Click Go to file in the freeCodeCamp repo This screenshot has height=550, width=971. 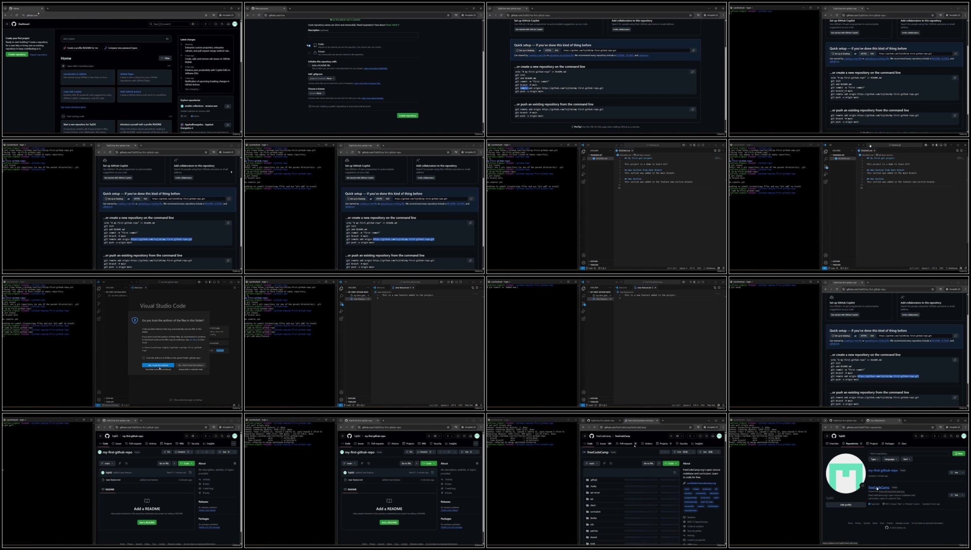click(648, 463)
